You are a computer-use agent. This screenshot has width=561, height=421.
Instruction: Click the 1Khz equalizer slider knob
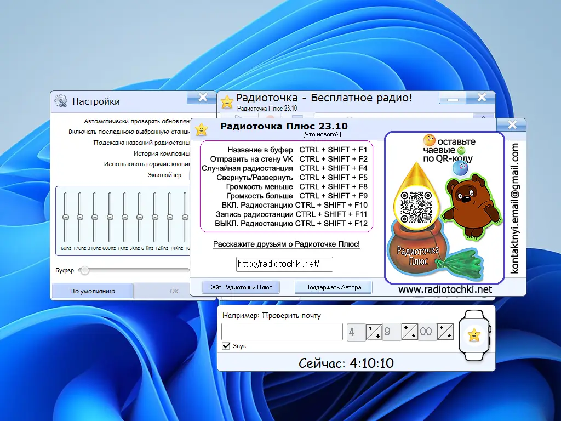pos(125,217)
